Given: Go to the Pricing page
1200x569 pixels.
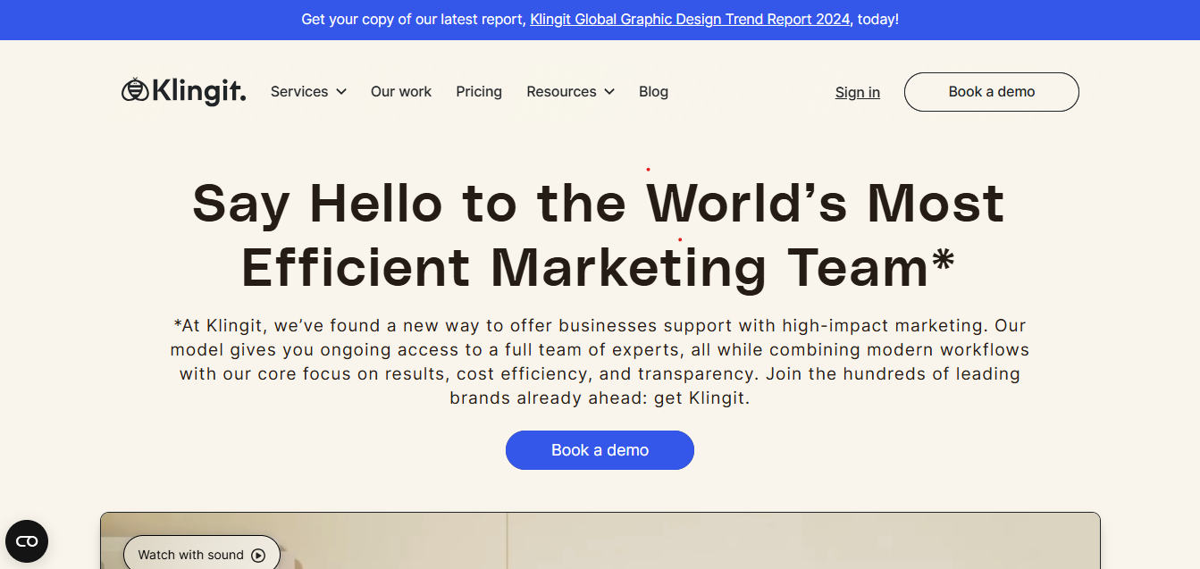Looking at the screenshot, I should [479, 92].
